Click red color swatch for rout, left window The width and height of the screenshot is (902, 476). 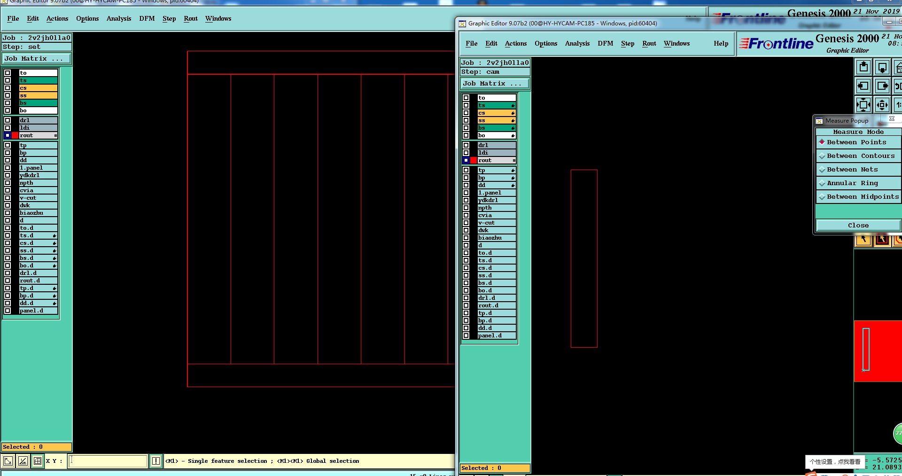[15, 135]
